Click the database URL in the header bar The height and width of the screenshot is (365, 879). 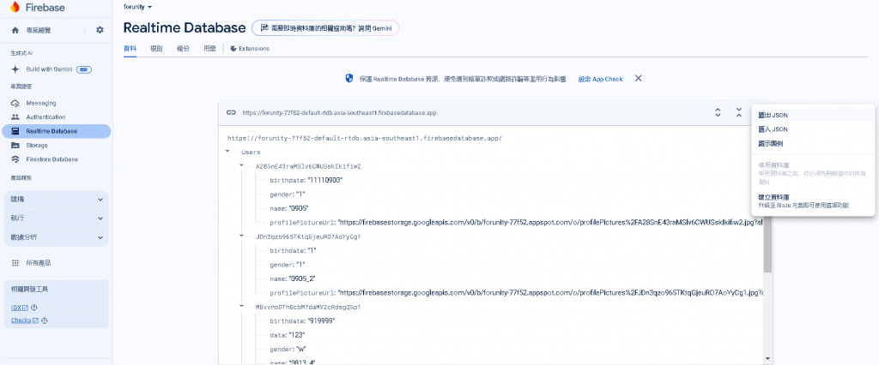pyautogui.click(x=339, y=112)
